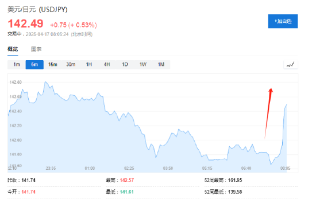Open the 图表 tab
The width and height of the screenshot is (316, 207).
point(36,49)
